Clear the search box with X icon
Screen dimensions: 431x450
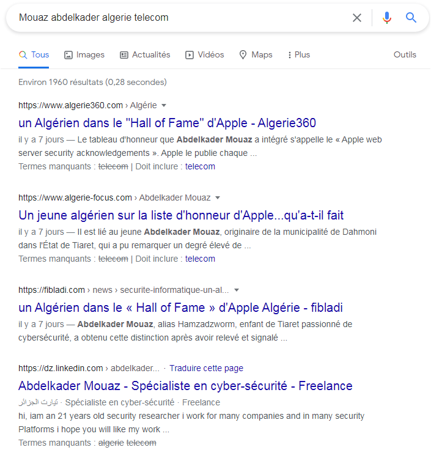coord(357,18)
